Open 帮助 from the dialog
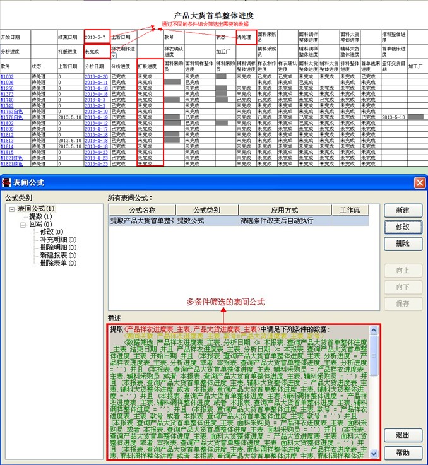This screenshot has height=465, width=428. (403, 452)
